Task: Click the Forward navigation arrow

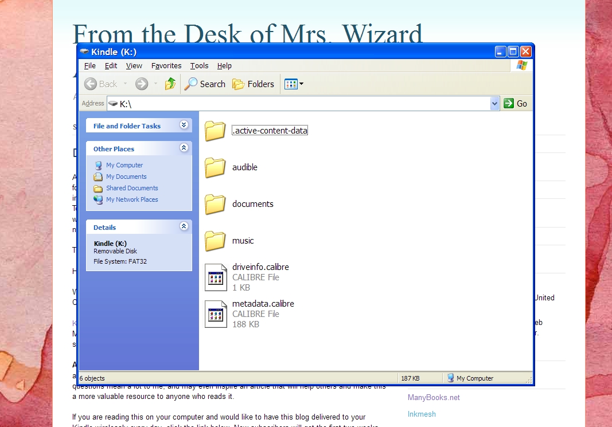Action: (142, 84)
